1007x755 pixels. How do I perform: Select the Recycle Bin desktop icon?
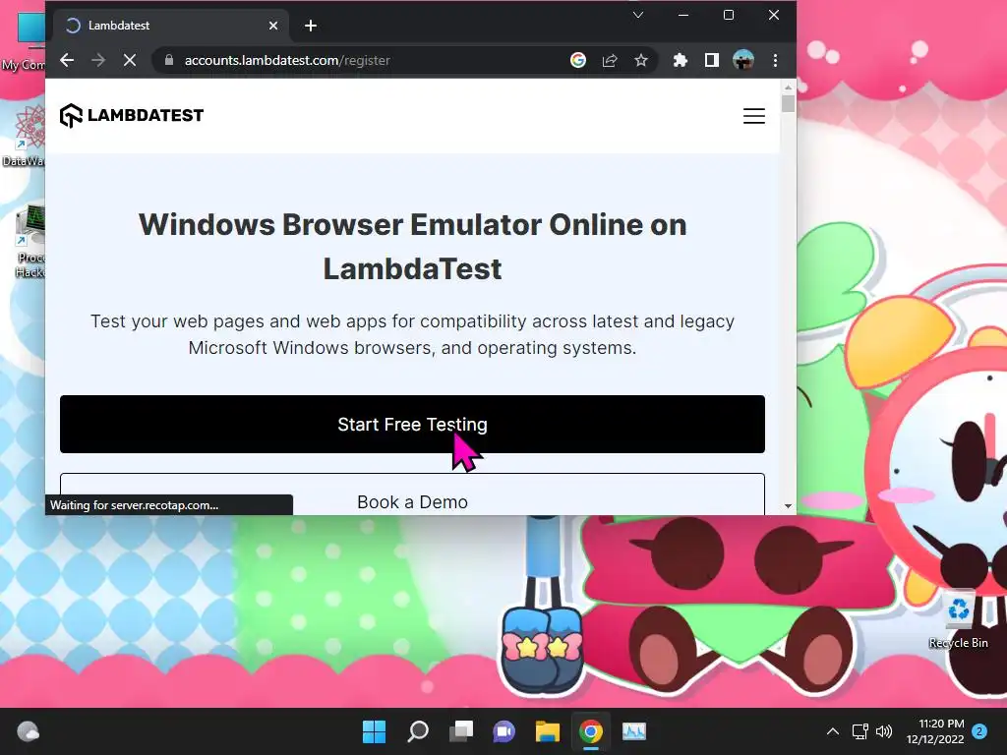tap(958, 619)
